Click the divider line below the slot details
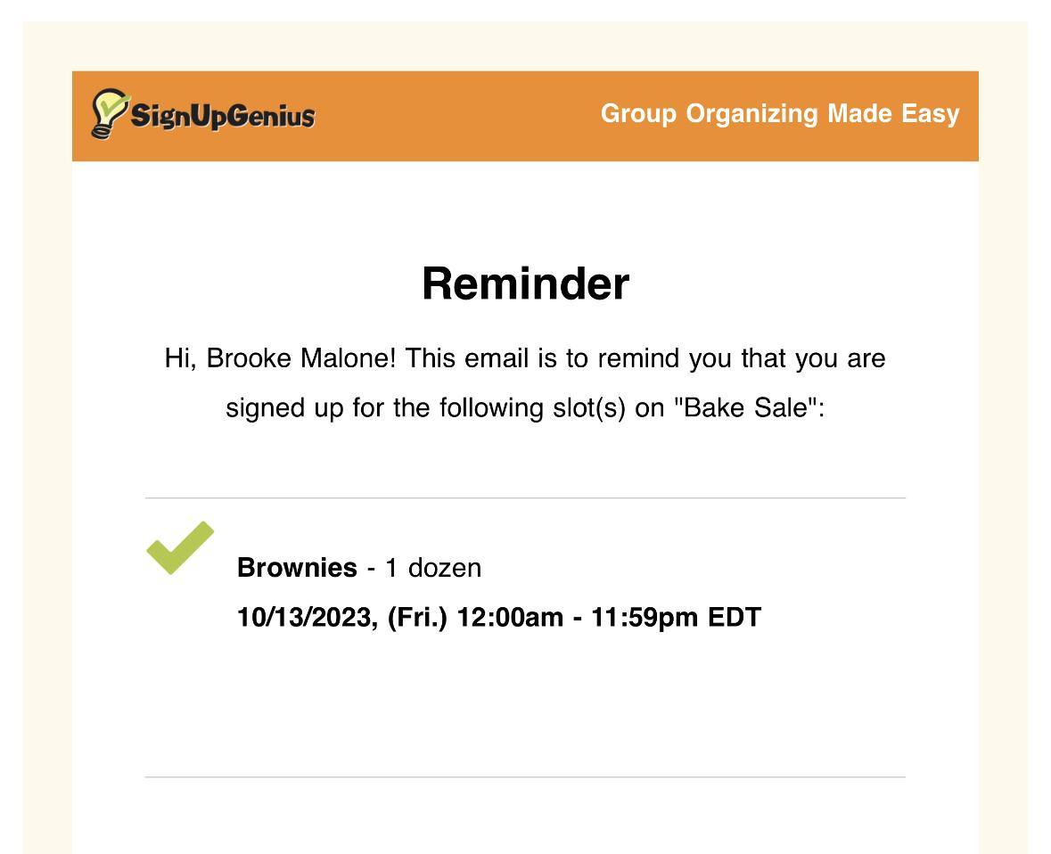Viewport: 1051px width, 854px height. coord(525,777)
